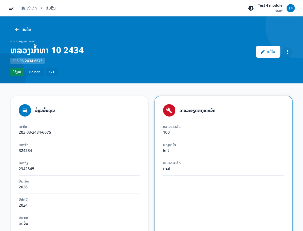This screenshot has width=303, height=231.
Task: Select ຊັບສິນ breadcrumb item
Action: tap(51, 8)
